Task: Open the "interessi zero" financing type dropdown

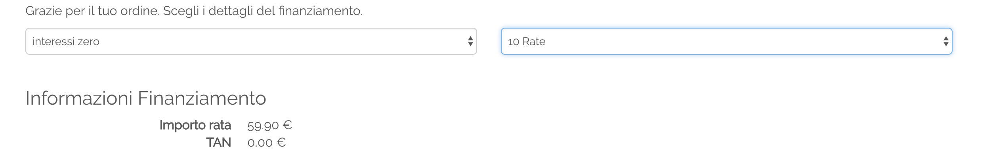Action: coord(251,41)
